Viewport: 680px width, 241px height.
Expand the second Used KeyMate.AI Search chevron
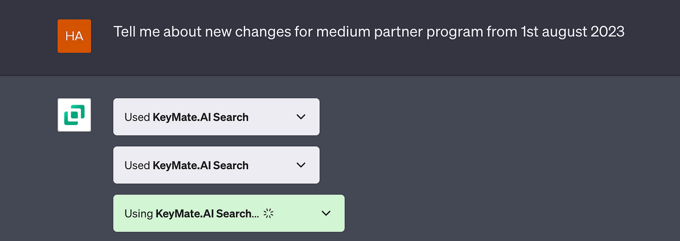pyautogui.click(x=301, y=165)
